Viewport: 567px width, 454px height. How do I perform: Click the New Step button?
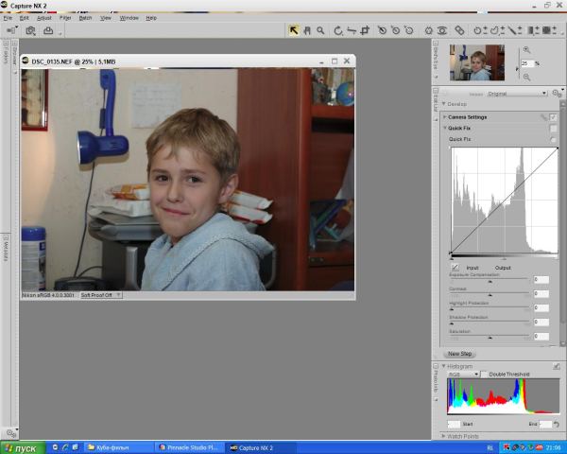pyautogui.click(x=459, y=354)
